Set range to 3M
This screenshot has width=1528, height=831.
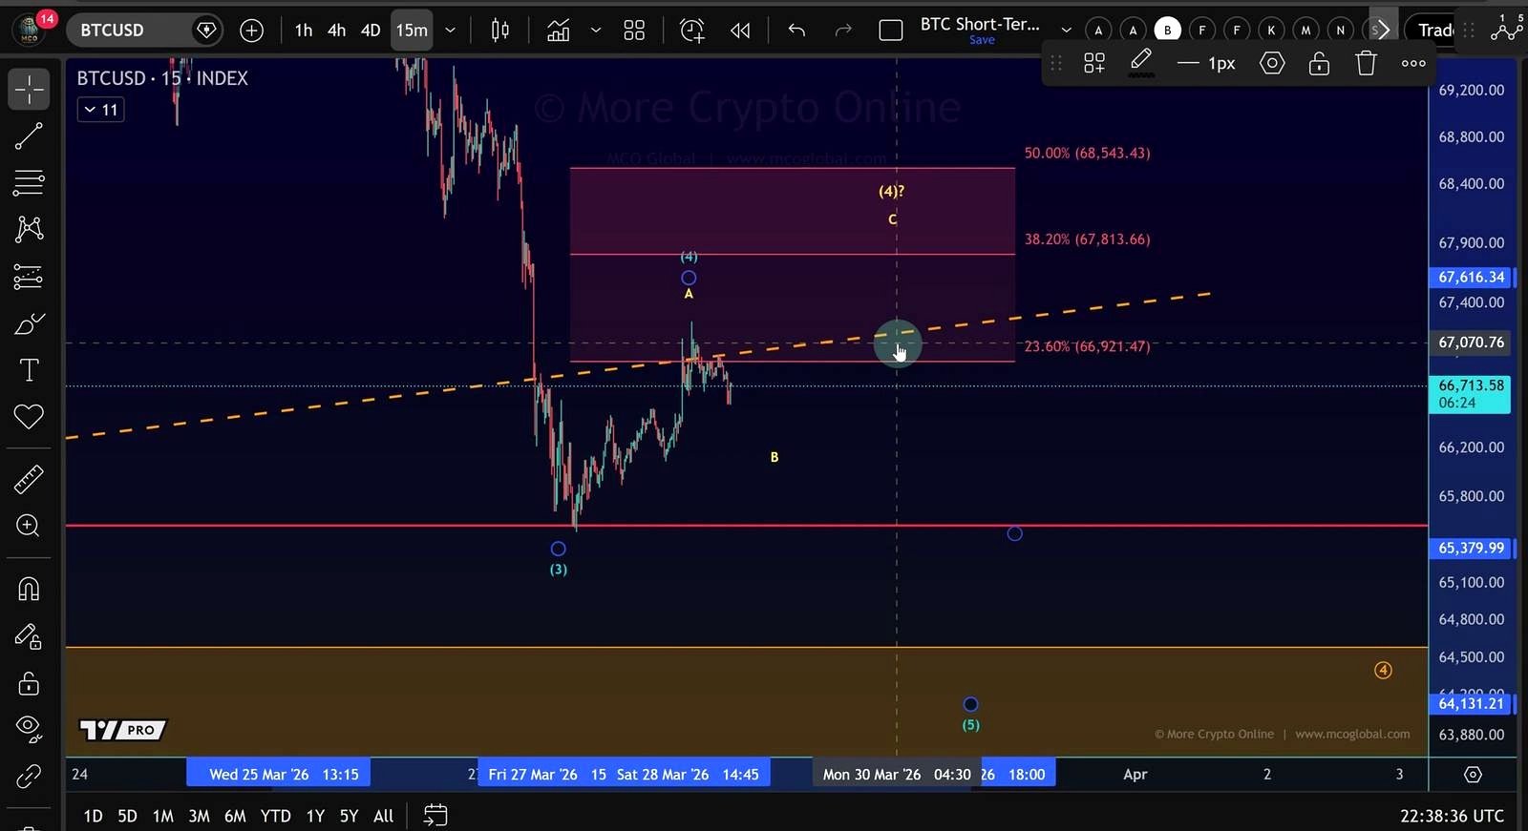click(199, 816)
